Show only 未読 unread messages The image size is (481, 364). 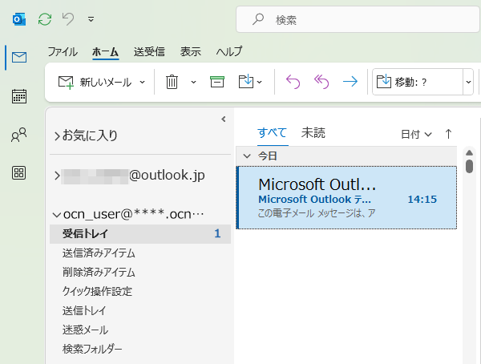[313, 133]
